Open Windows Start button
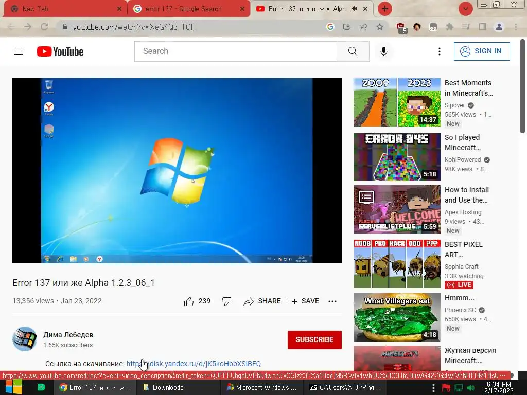This screenshot has width=527, height=395. (14, 387)
